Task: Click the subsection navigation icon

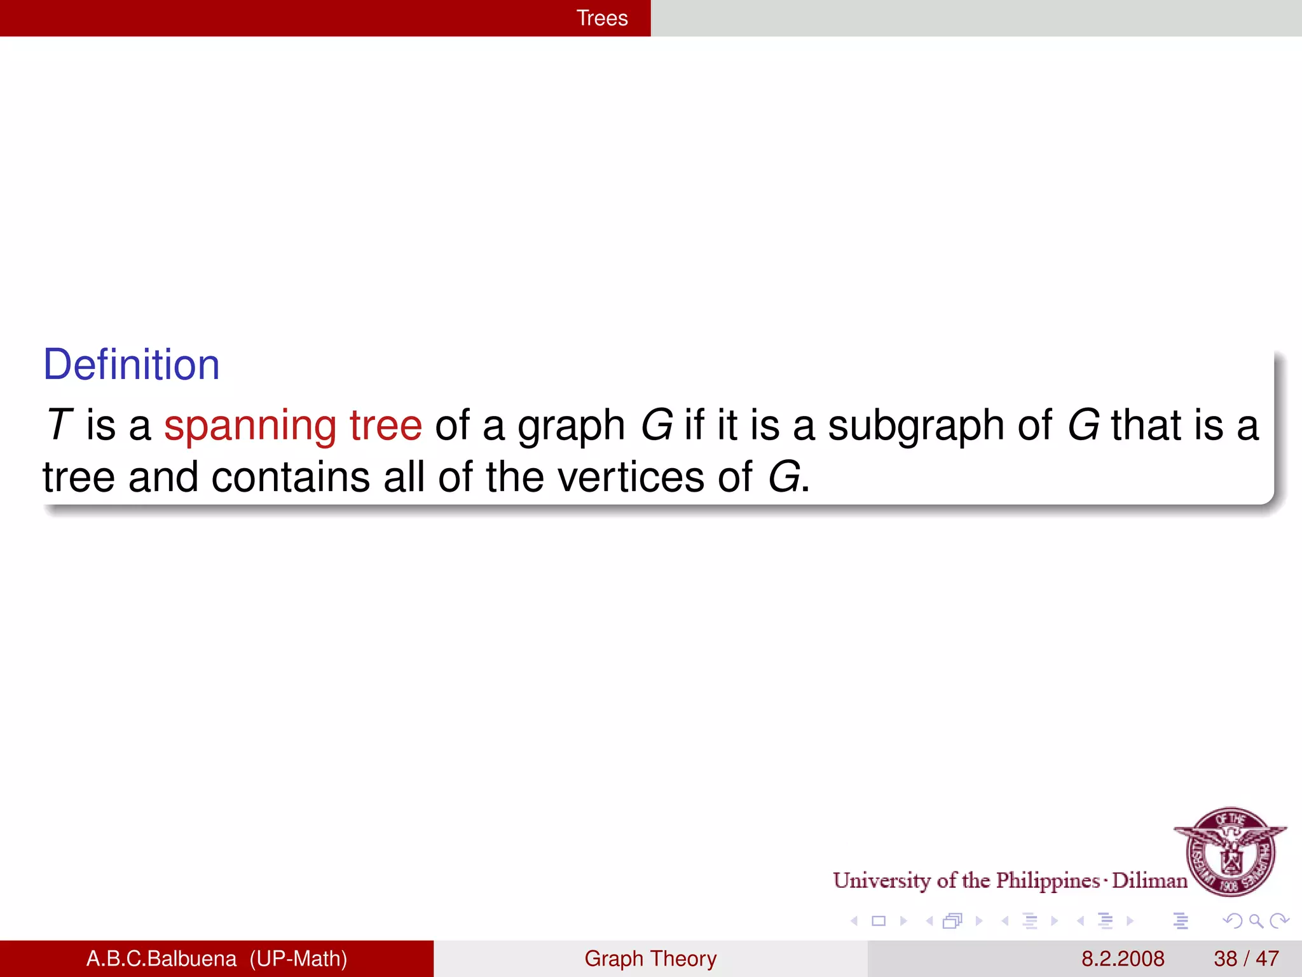Action: click(1031, 920)
